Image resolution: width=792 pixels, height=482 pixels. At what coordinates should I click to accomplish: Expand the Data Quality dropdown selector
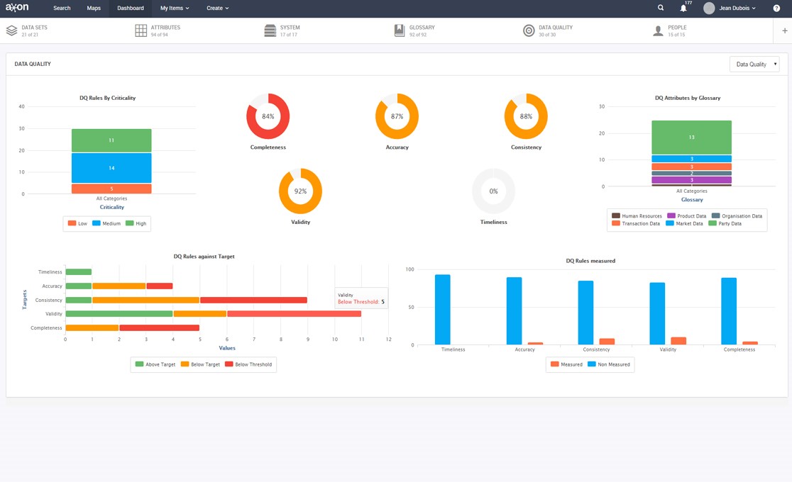click(754, 65)
